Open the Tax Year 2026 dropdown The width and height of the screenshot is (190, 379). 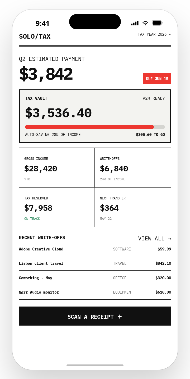[154, 34]
